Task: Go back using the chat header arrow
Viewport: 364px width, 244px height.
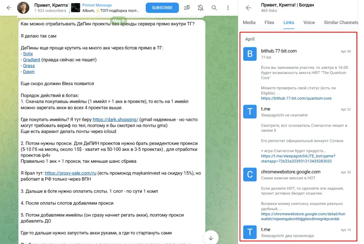Action: pos(9,8)
